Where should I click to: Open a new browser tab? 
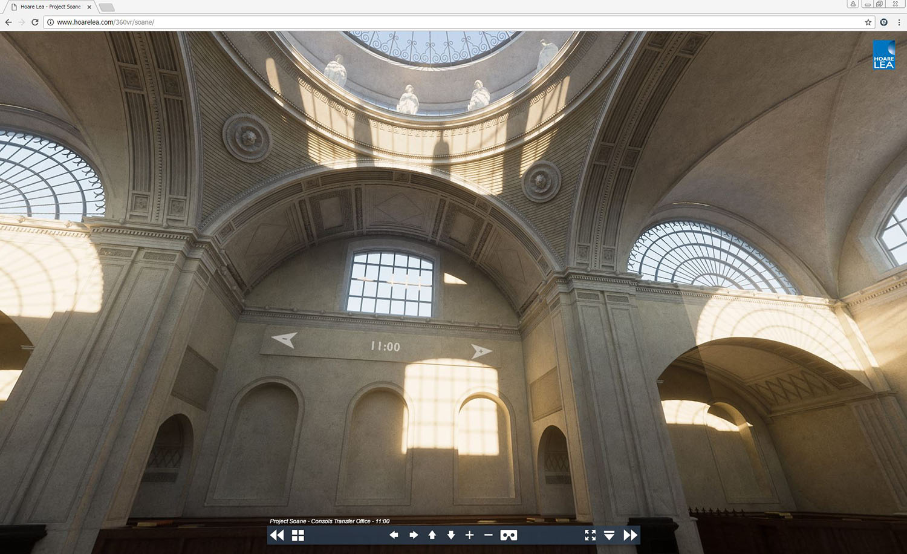pyautogui.click(x=106, y=7)
